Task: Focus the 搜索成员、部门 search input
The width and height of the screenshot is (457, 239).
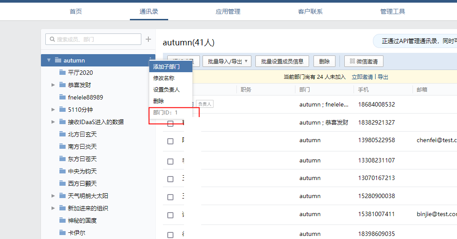Action: click(97, 39)
